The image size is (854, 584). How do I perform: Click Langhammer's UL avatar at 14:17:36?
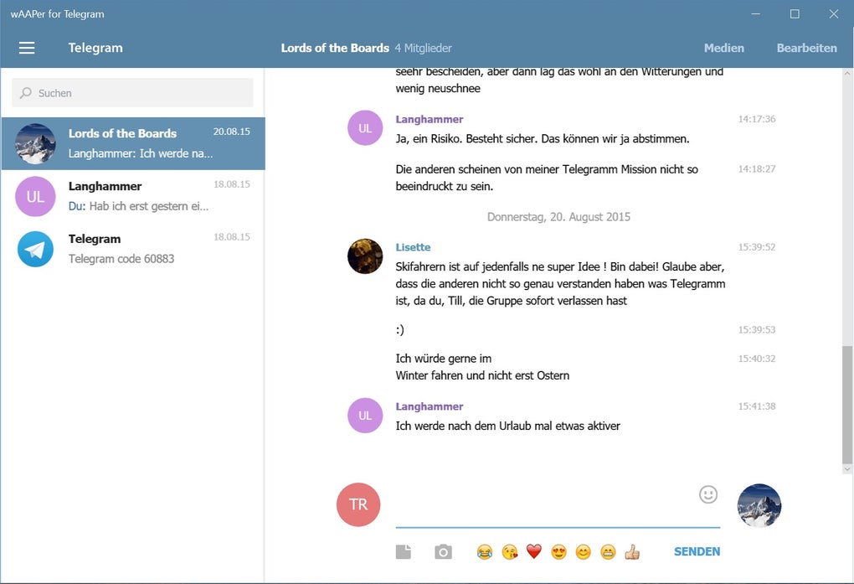point(365,127)
